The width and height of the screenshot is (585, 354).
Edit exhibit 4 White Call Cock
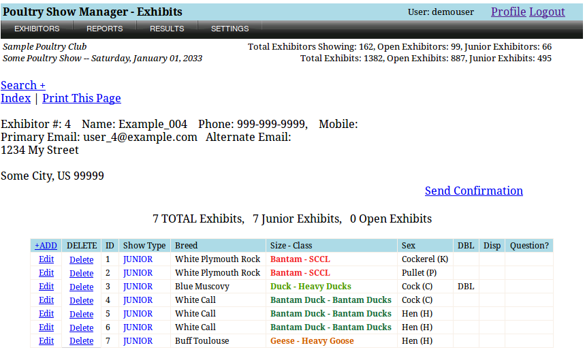coord(46,300)
